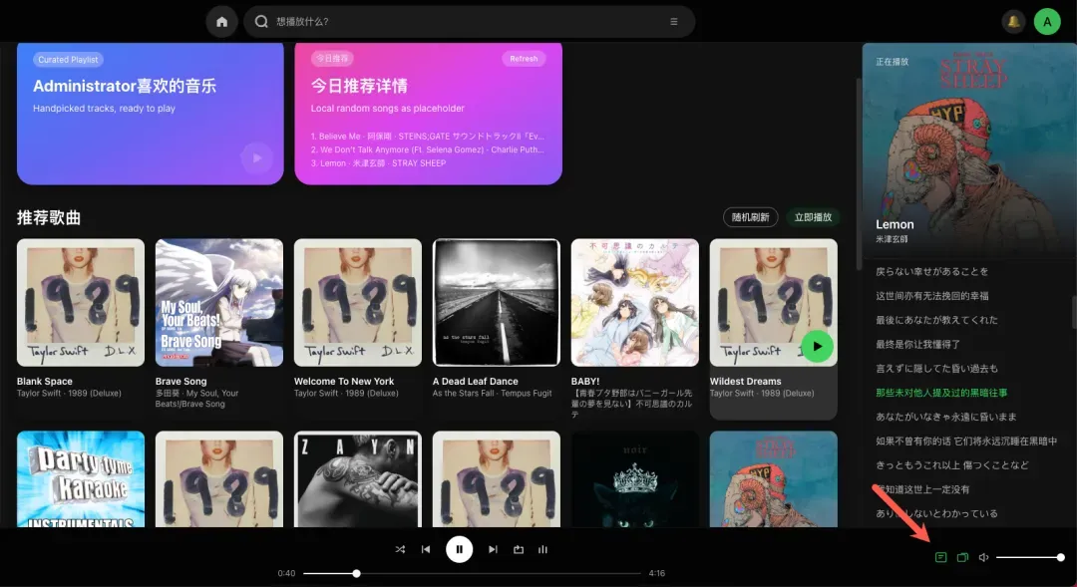The width and height of the screenshot is (1077, 587).
Task: Click the 随机刷新 button
Action: click(750, 217)
